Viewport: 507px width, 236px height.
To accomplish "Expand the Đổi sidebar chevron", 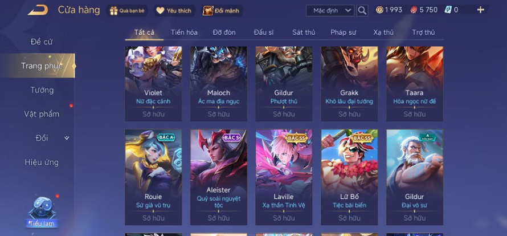I will [x=67, y=138].
